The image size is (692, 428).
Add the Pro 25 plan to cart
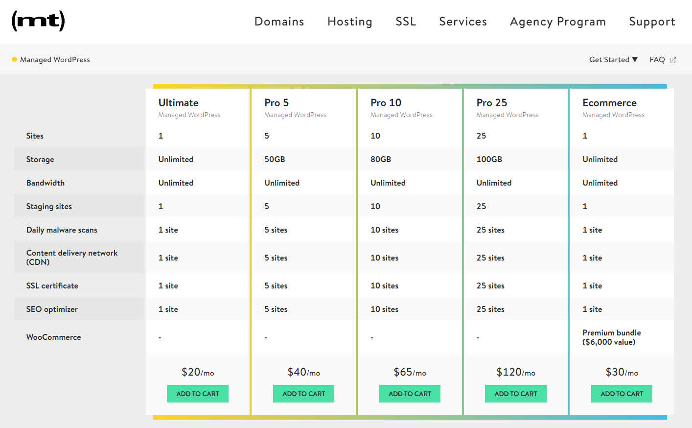point(515,393)
